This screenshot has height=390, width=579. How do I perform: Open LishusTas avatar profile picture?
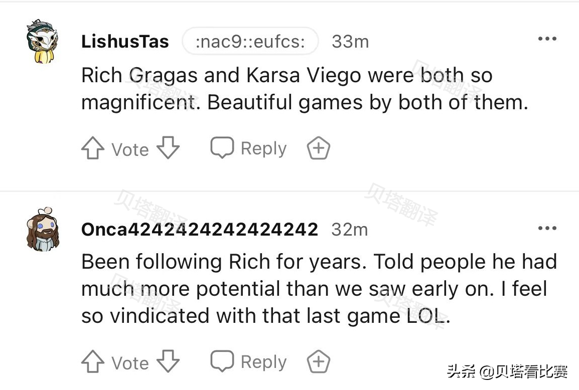[x=42, y=42]
